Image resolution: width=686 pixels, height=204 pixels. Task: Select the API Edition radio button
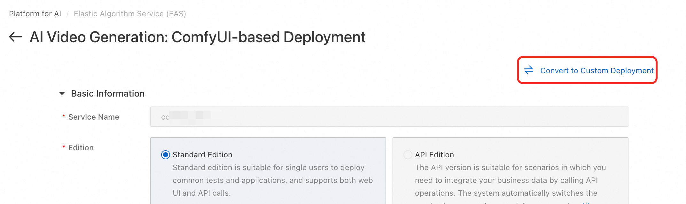[408, 155]
